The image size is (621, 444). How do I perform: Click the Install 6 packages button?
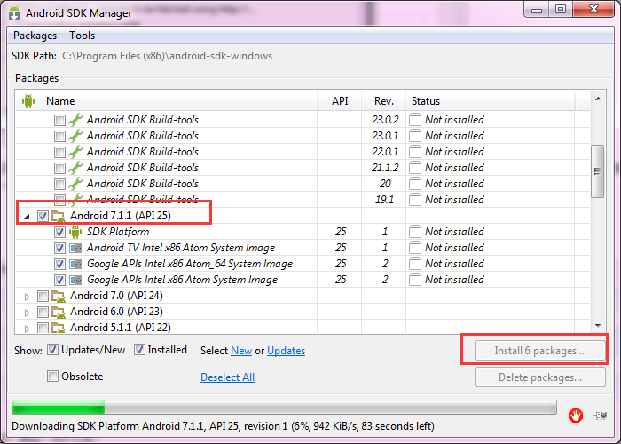(539, 351)
